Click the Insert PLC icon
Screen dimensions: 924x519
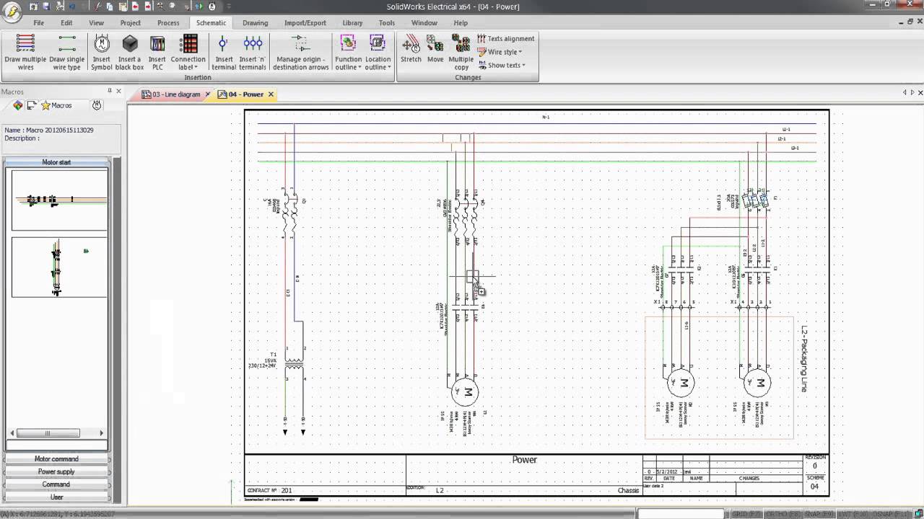pyautogui.click(x=157, y=53)
